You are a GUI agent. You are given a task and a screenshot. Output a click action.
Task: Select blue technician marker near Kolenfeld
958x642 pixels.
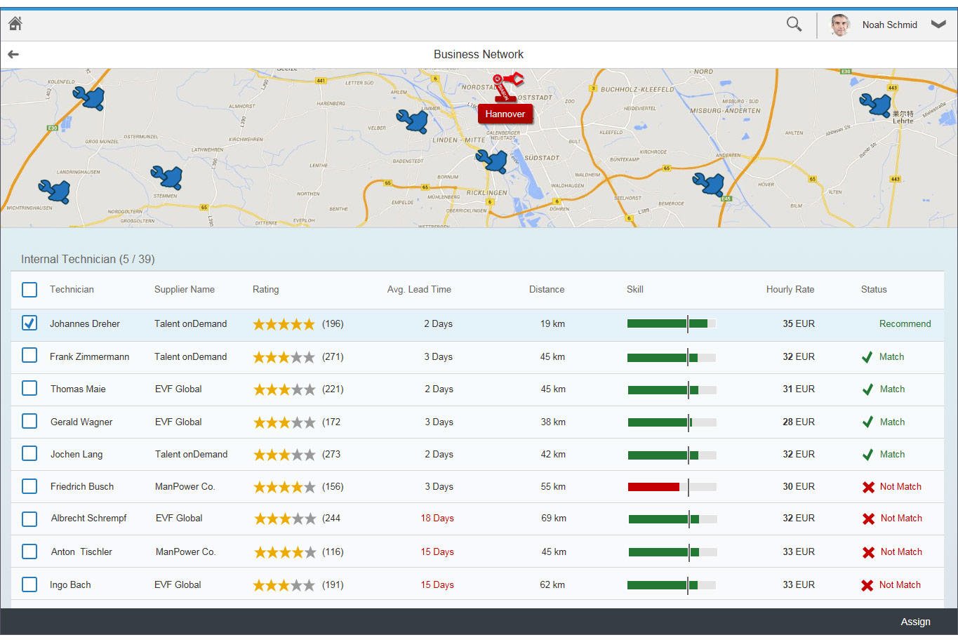pyautogui.click(x=89, y=98)
